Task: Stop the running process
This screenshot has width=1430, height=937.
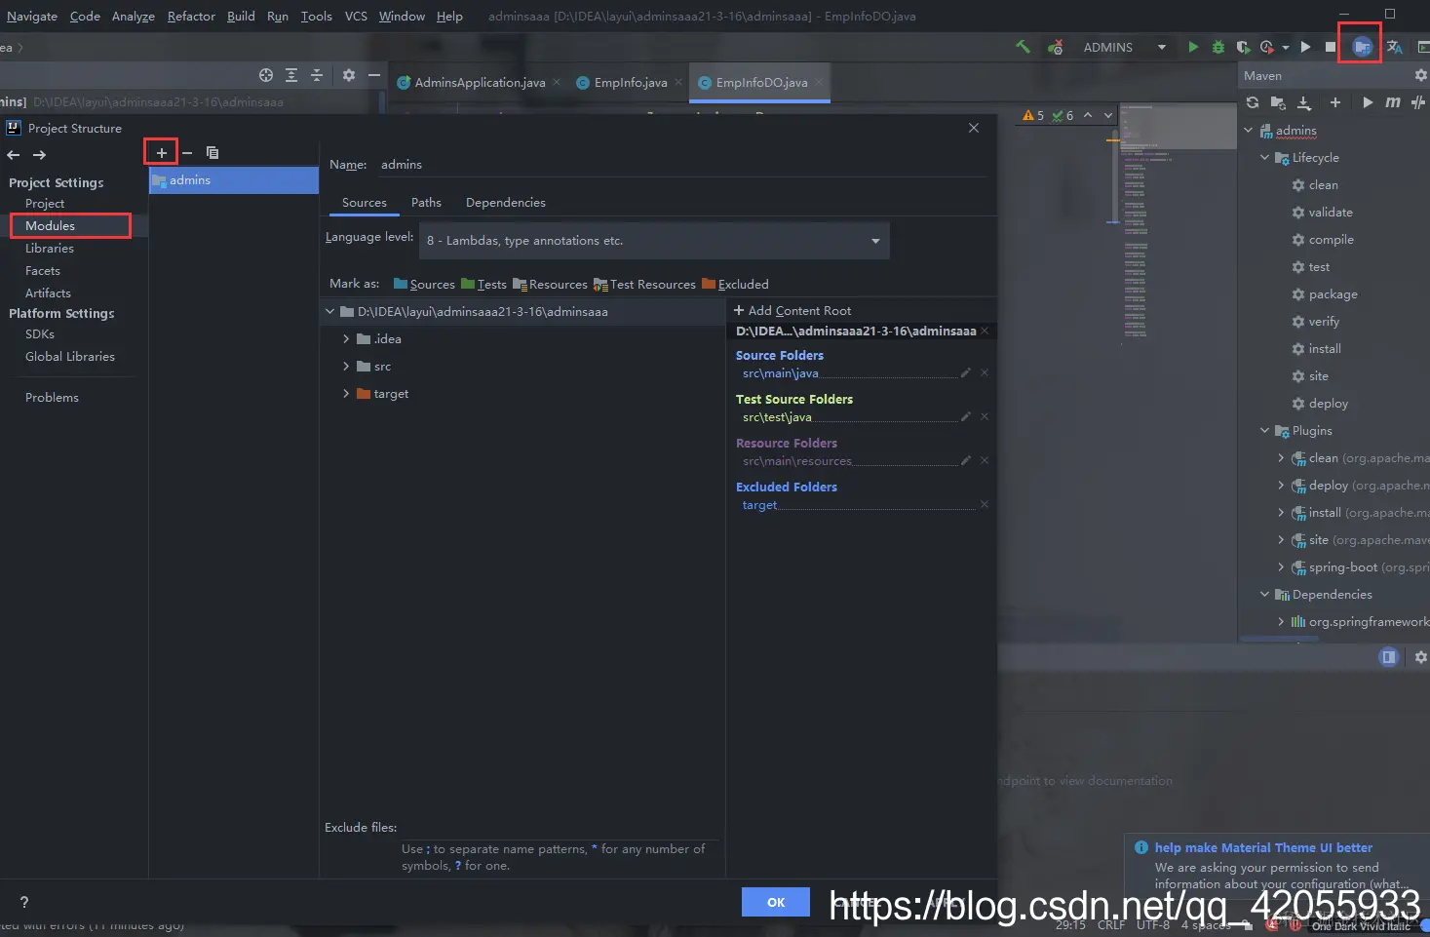Action: point(1331,47)
